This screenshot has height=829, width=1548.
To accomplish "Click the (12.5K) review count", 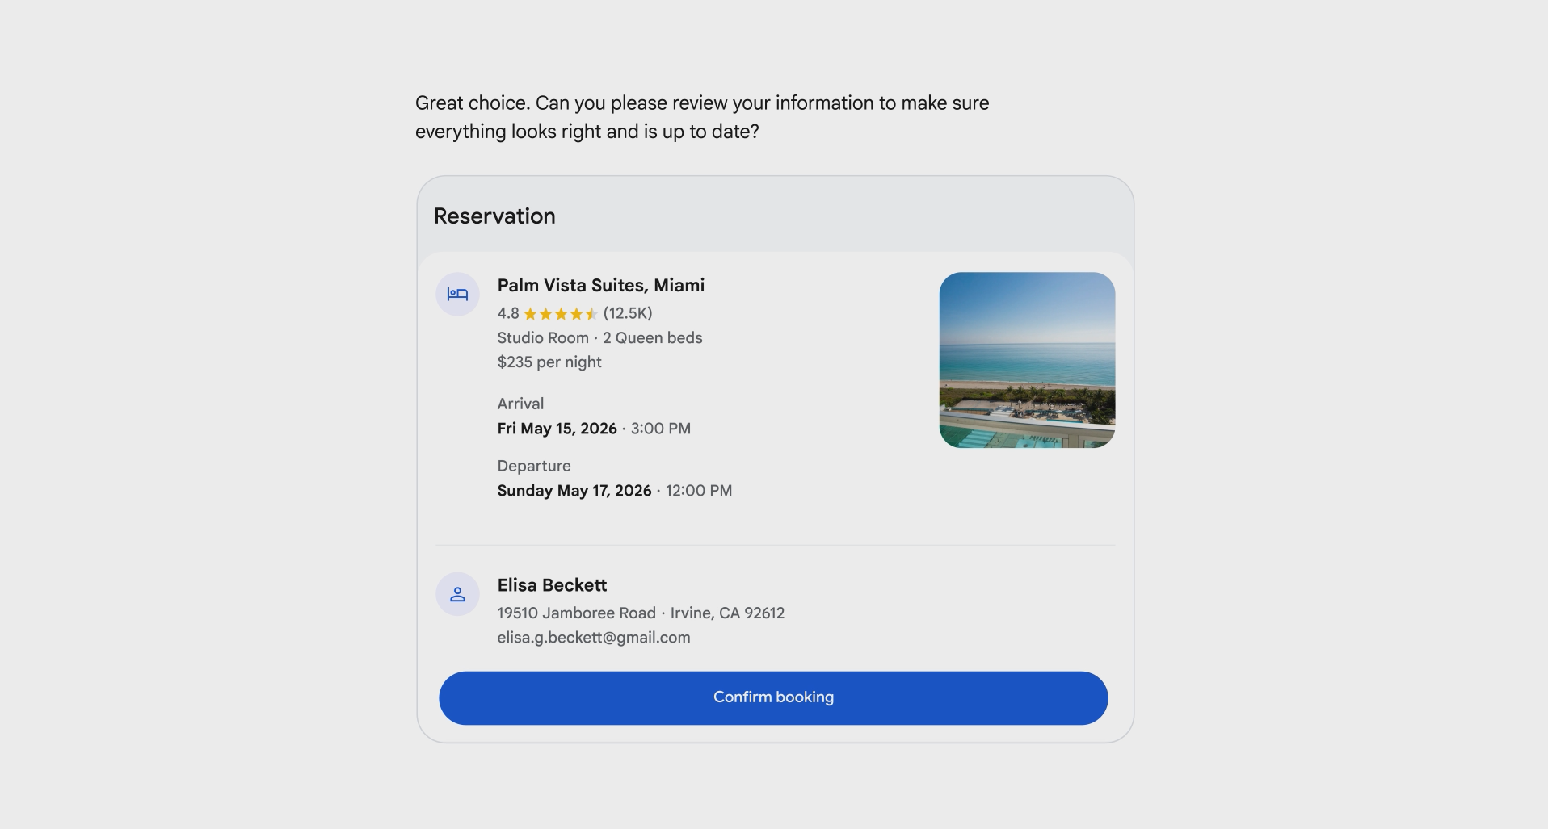I will click(x=628, y=313).
